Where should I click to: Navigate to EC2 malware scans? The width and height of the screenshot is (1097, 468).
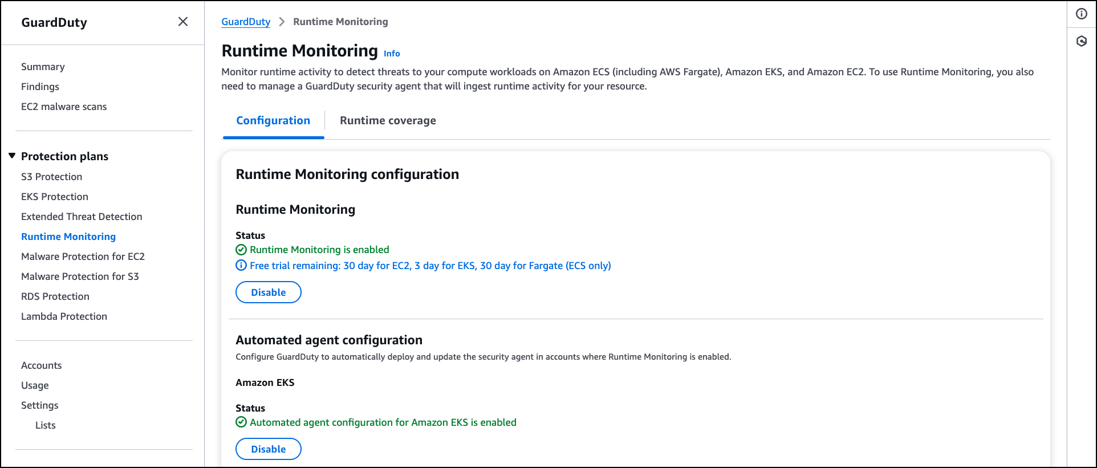[64, 107]
